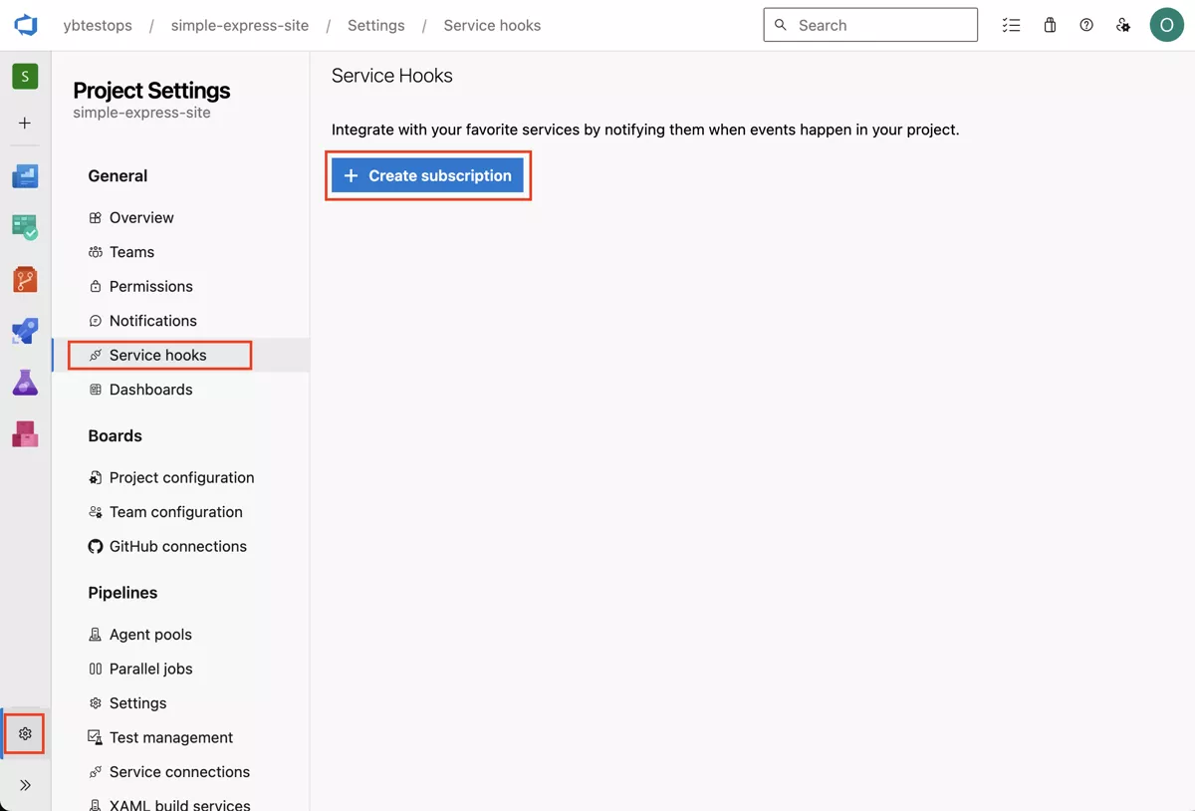1195x811 pixels.
Task: Open the User settings icon
Action: pyautogui.click(x=1123, y=25)
